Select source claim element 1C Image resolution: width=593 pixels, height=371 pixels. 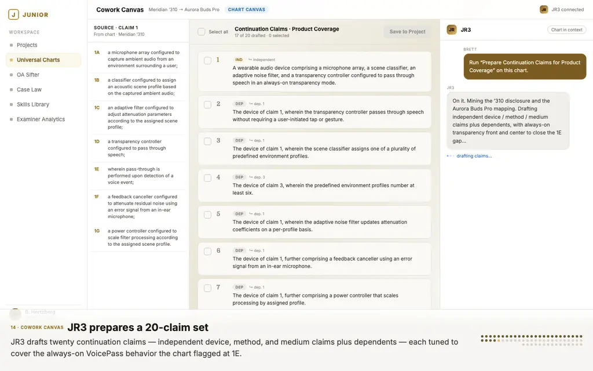(x=138, y=117)
